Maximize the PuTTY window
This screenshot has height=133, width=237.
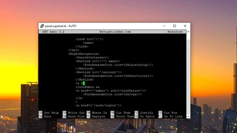click(174, 26)
